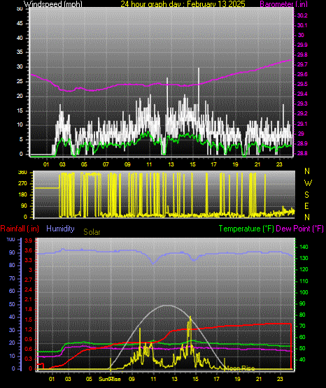
Task: Click the W compass direction label
Action: pyautogui.click(x=308, y=183)
